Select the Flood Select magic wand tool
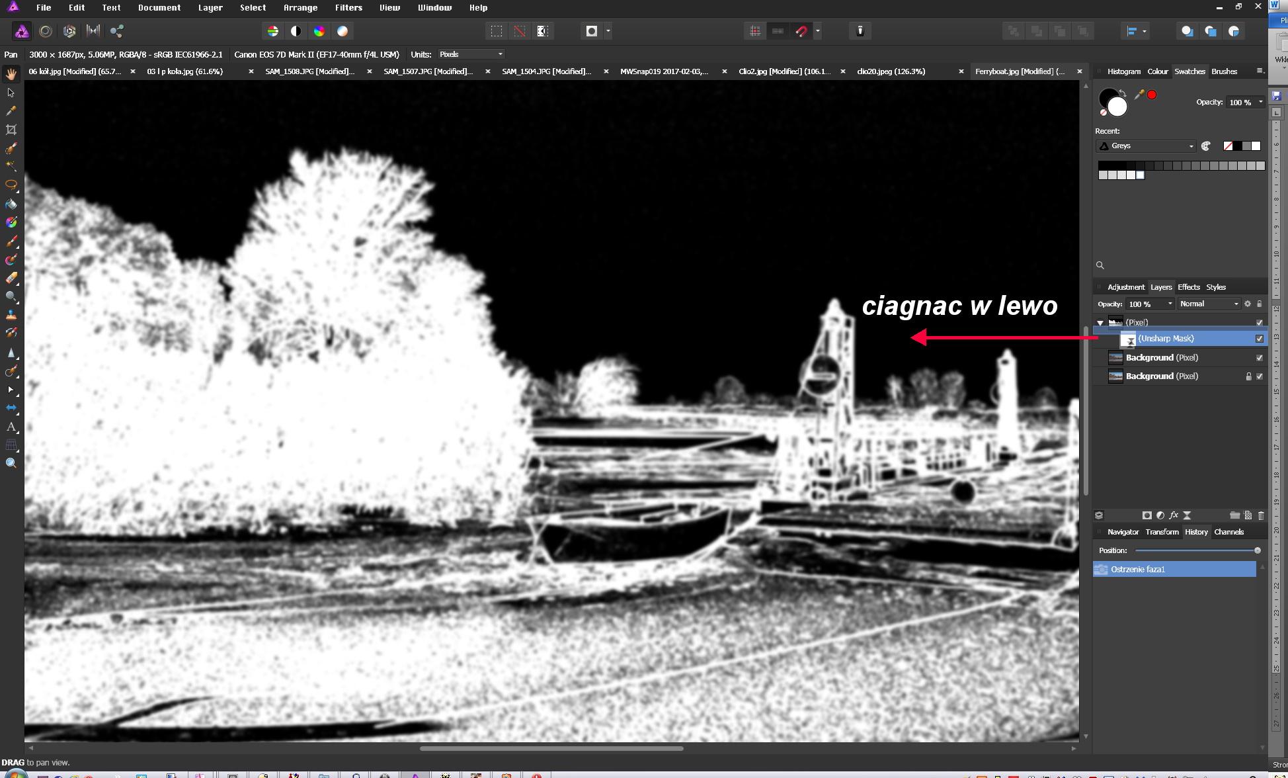Image resolution: width=1288 pixels, height=778 pixels. (11, 167)
